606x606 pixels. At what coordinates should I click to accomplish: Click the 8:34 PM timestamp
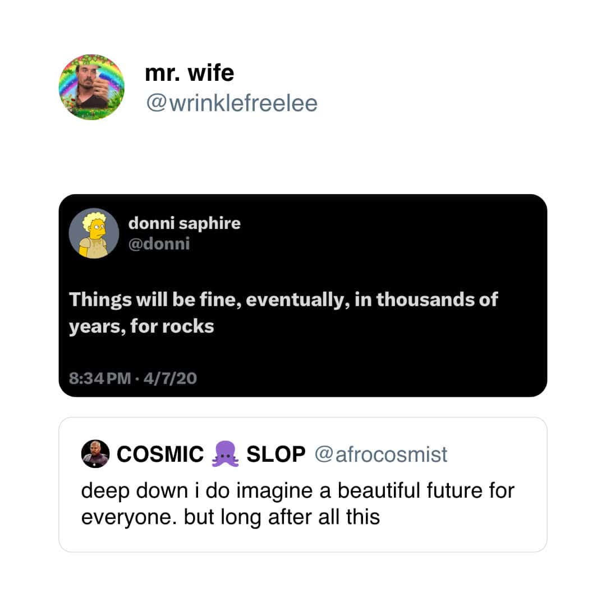tap(100, 378)
